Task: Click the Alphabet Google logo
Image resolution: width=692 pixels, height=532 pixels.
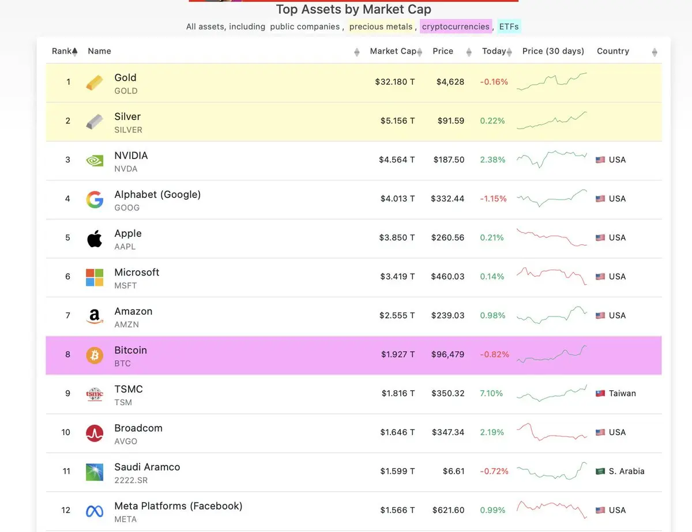Action: pyautogui.click(x=95, y=199)
